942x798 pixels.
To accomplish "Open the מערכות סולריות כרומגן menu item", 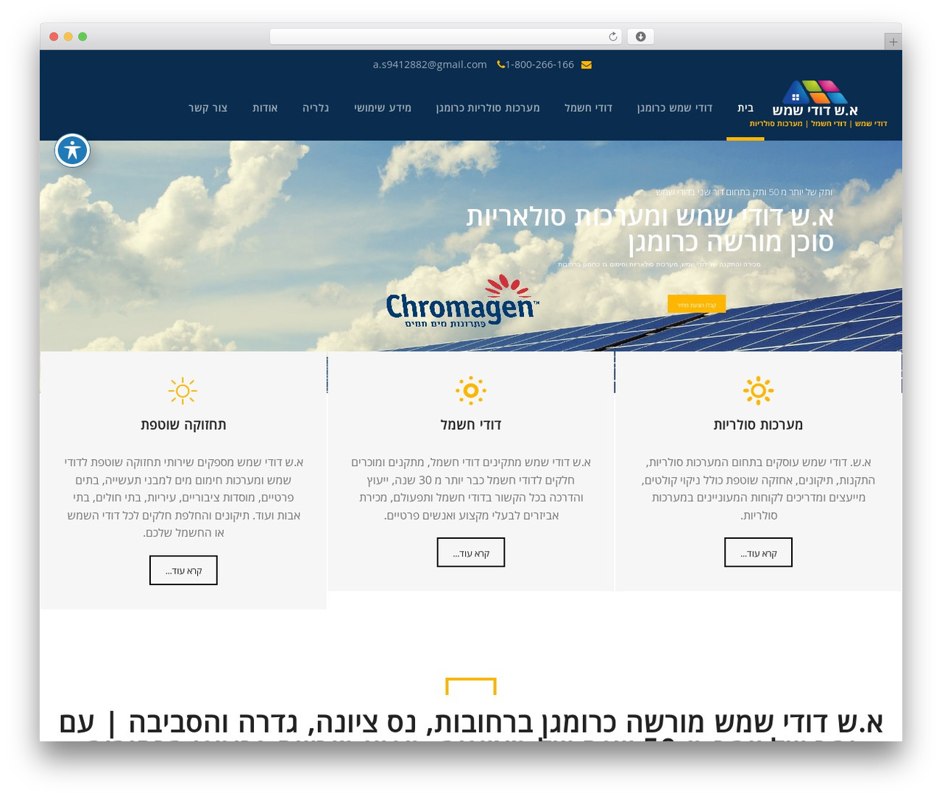I will [x=488, y=108].
